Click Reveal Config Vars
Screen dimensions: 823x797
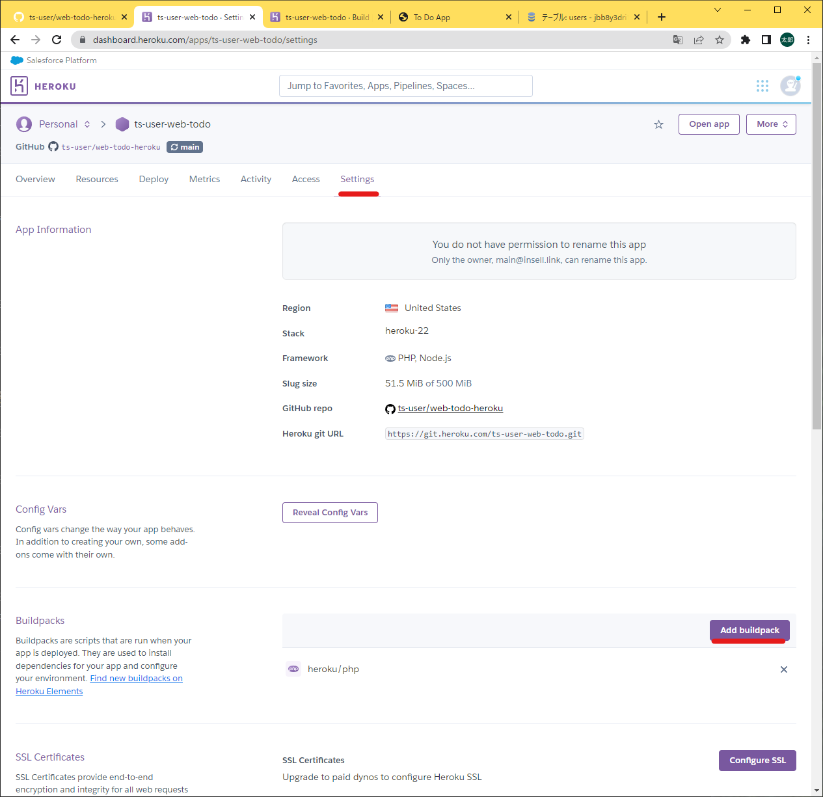[330, 513]
